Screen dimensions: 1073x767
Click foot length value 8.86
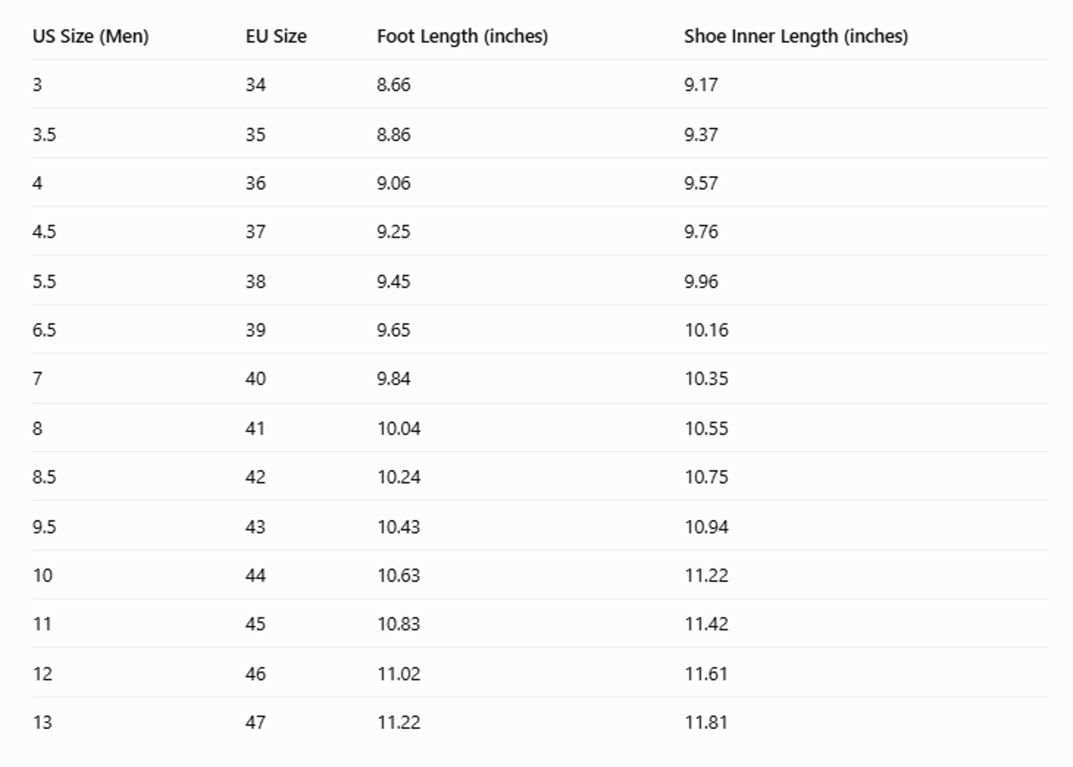(x=393, y=135)
